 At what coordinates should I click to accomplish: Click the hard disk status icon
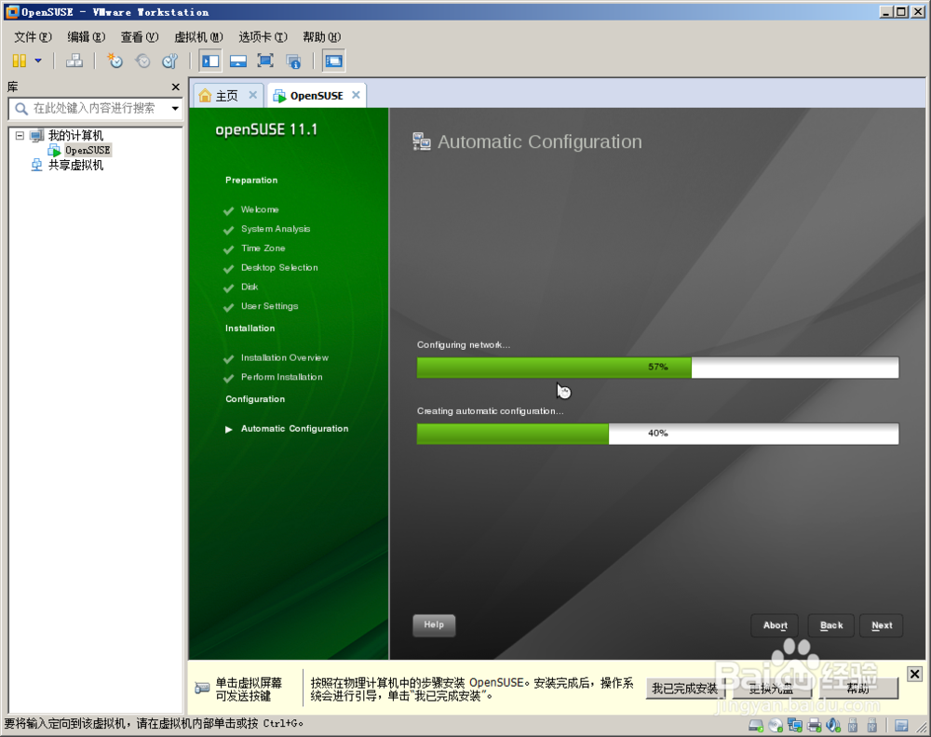point(756,725)
